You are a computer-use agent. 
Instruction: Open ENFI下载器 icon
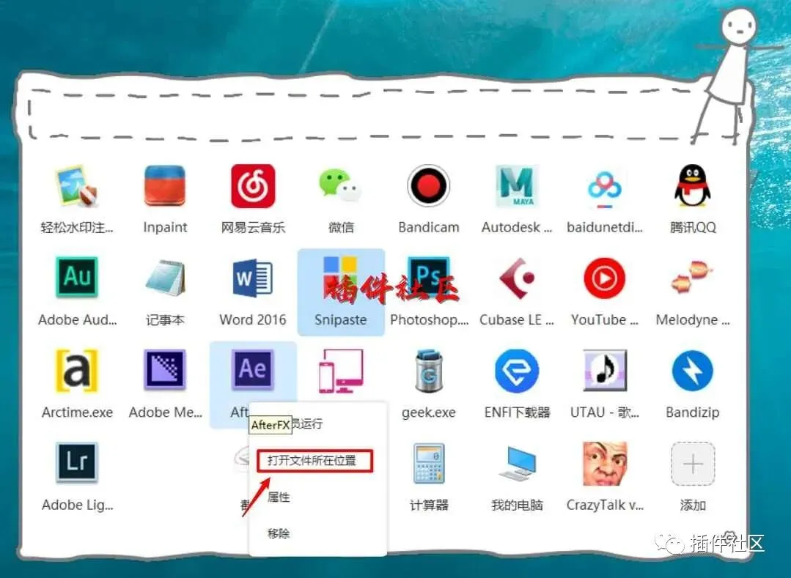tap(517, 371)
